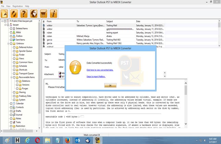Click the message body scroll down arrow
The width and height of the screenshot is (221, 144).
click(x=186, y=124)
